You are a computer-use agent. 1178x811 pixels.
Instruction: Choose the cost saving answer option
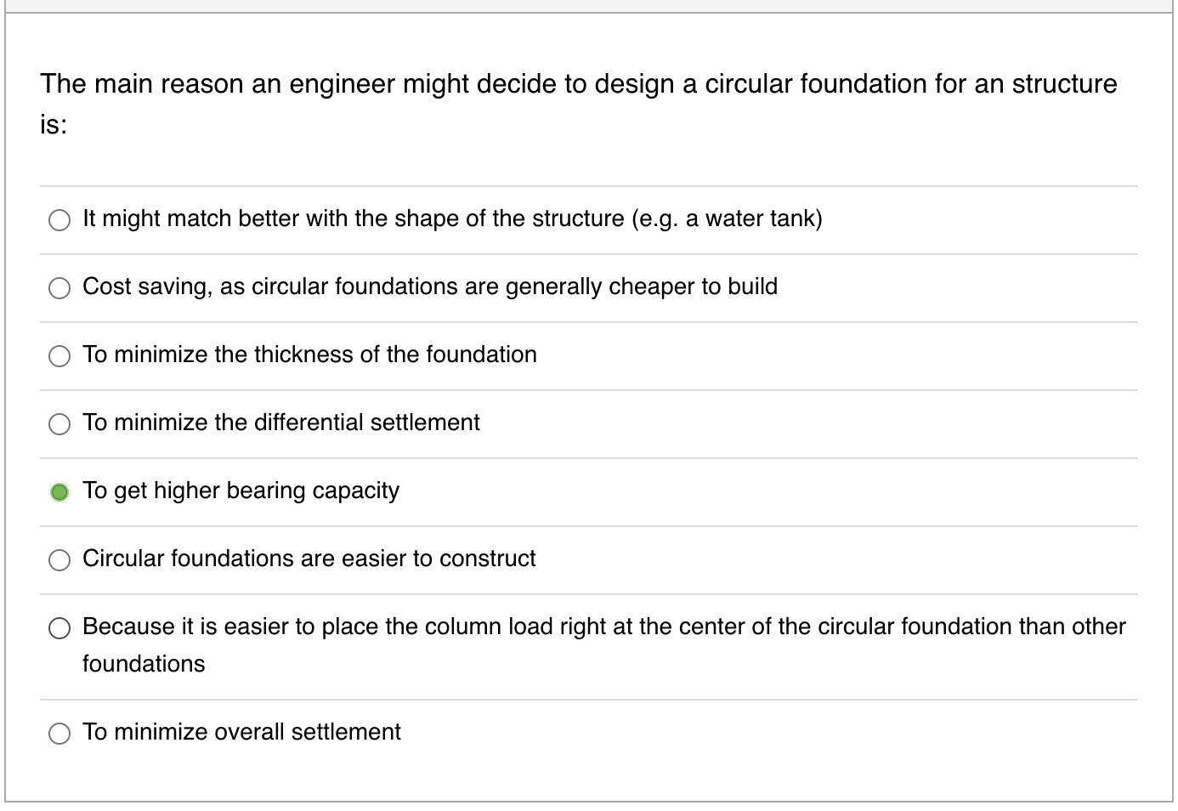[x=59, y=287]
